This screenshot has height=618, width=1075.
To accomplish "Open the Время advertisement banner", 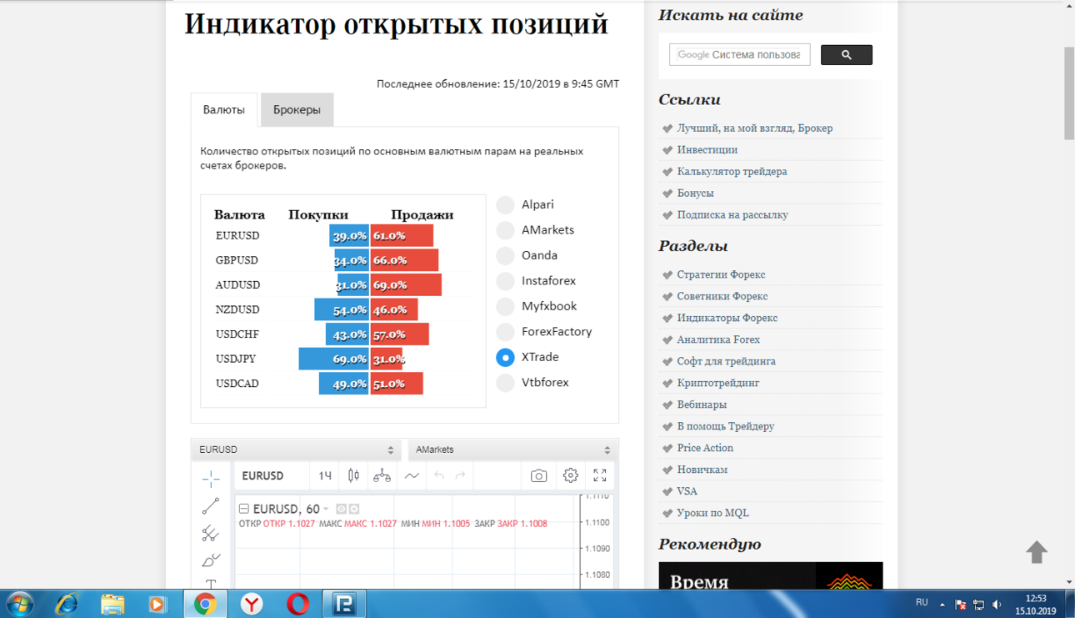I will coord(770,575).
